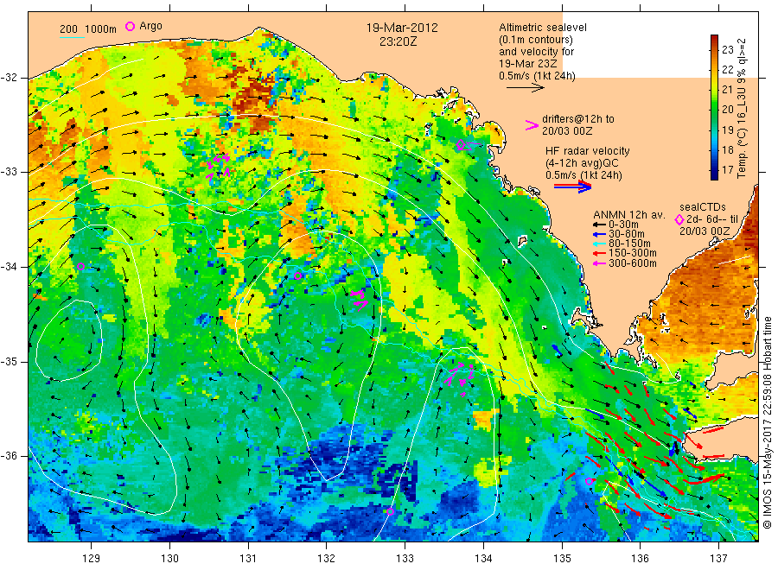Click the latitude label -33

click(x=9, y=172)
